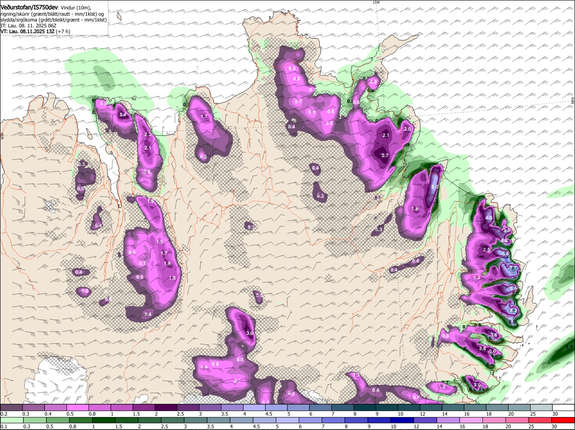Pick upper legend white swatch after 30
575x430 pixels.
[563, 408]
